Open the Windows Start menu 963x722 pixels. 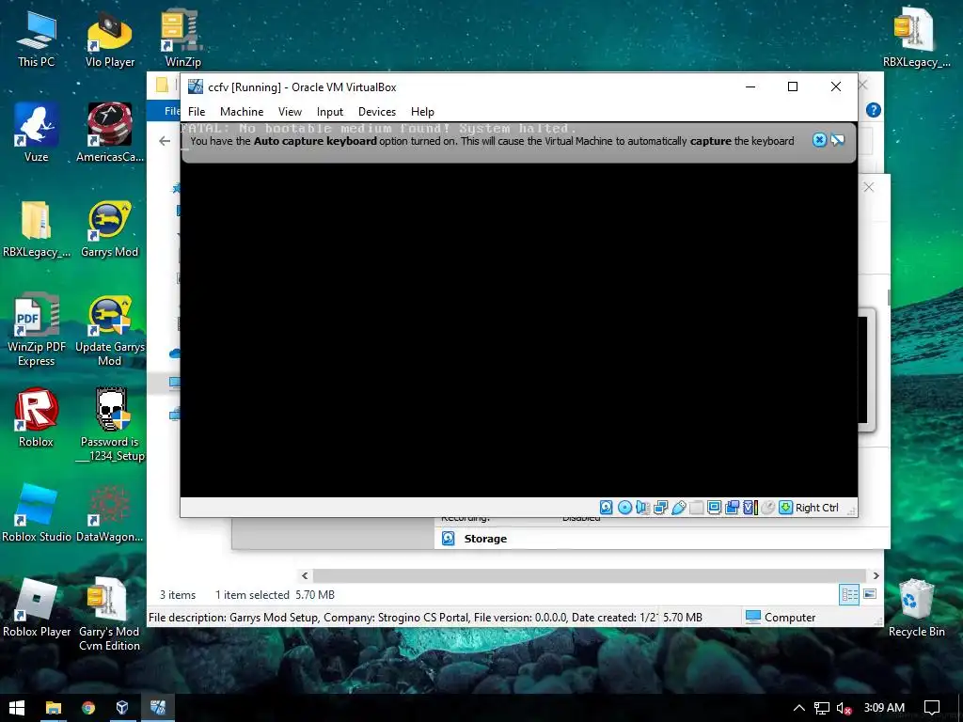17,708
